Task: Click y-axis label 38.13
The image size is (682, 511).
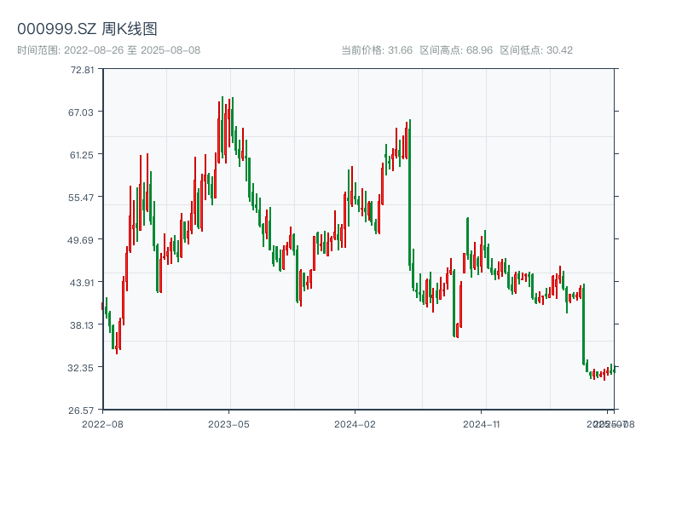Action: coord(82,325)
